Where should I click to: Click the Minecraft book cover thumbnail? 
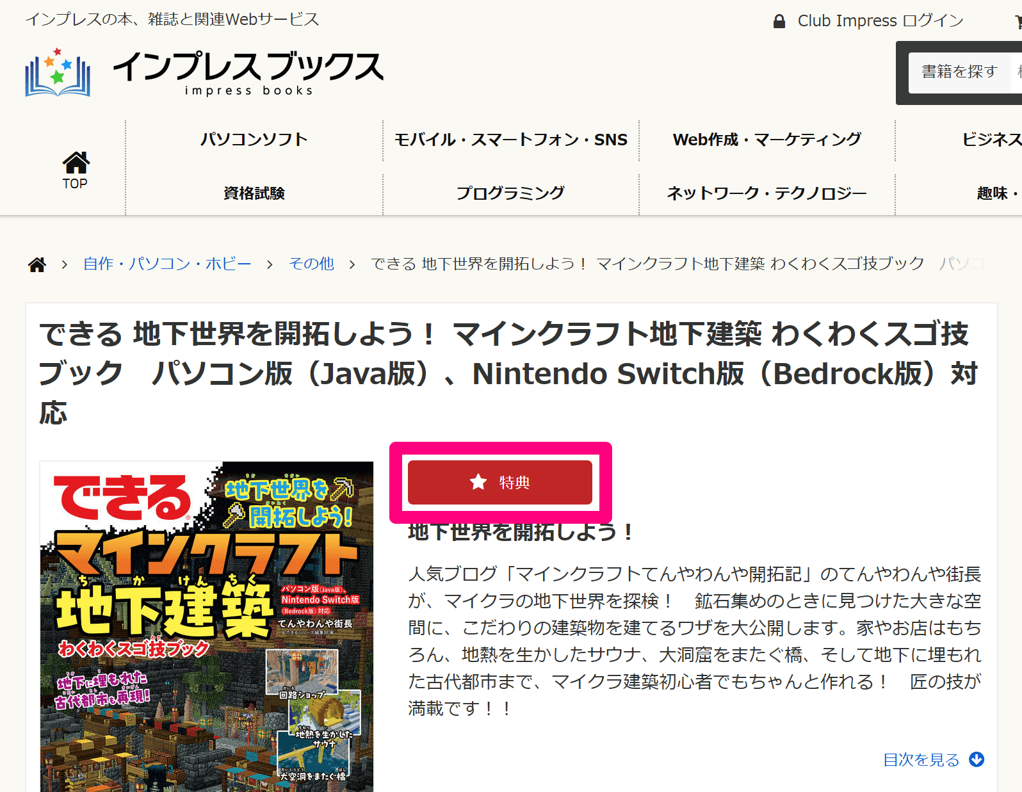[207, 626]
